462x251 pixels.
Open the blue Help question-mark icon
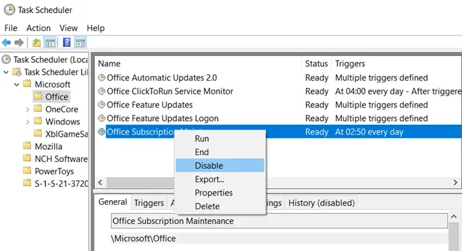tap(67, 43)
